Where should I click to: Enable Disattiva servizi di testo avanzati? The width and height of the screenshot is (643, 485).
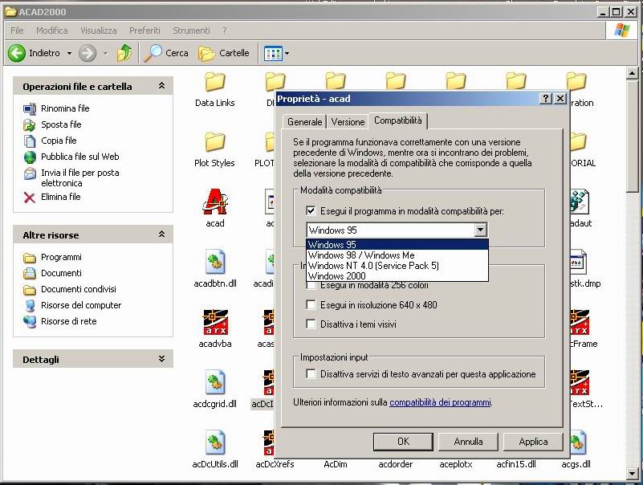coord(311,374)
